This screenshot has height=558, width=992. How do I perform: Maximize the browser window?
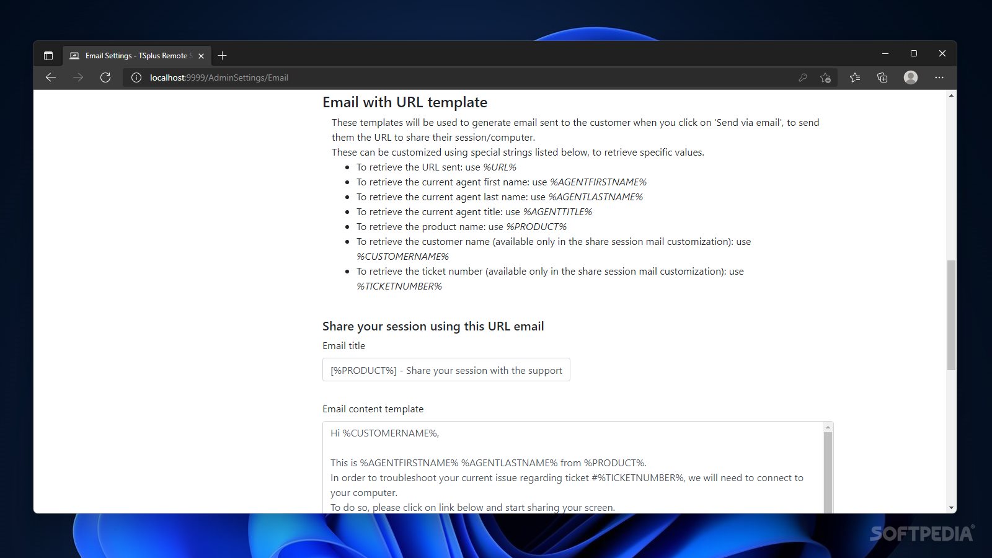[914, 54]
